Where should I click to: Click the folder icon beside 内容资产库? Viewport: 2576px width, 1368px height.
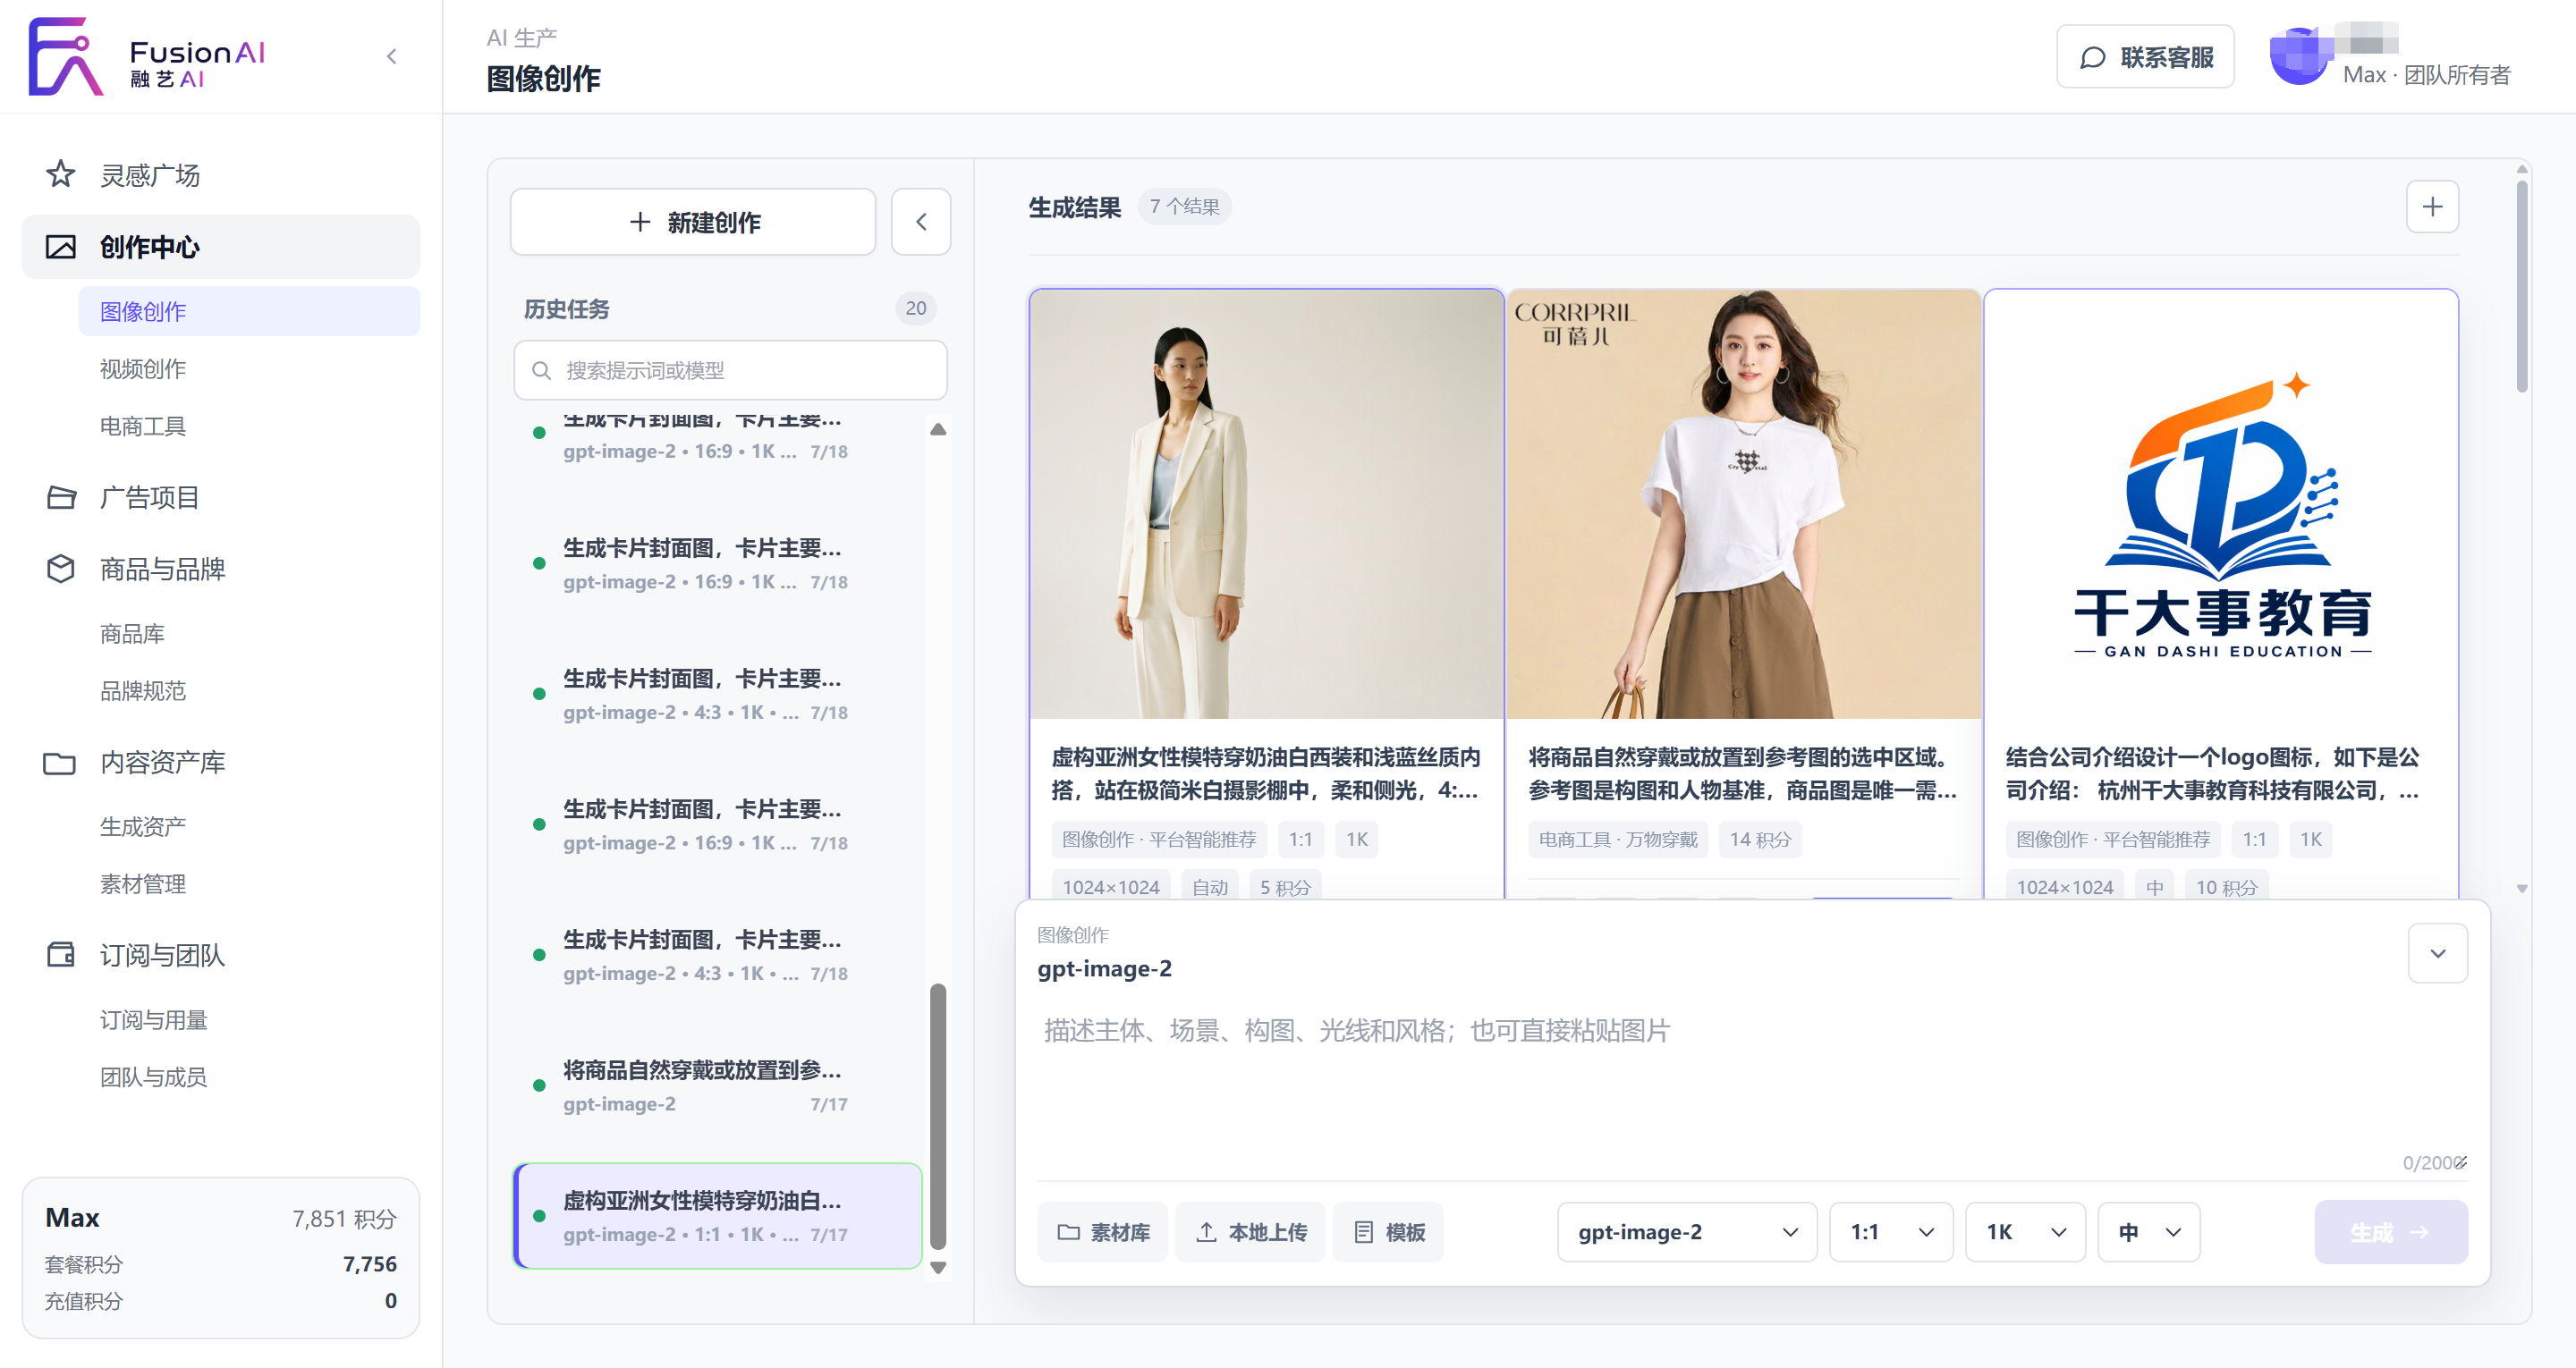60,763
